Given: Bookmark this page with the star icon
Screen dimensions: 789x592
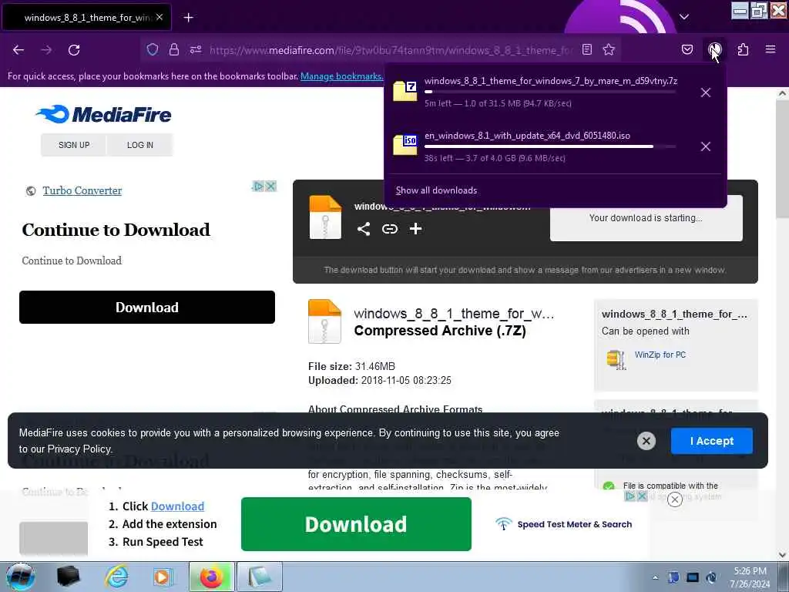Looking at the screenshot, I should pos(609,49).
